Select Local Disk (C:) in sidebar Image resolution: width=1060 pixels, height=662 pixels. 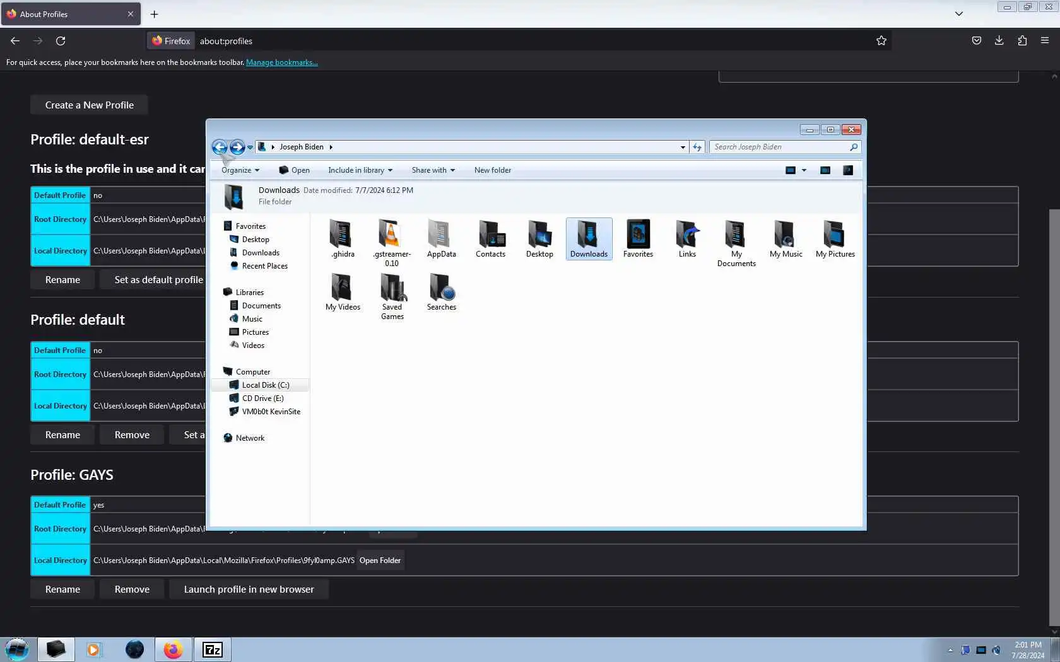pyautogui.click(x=265, y=385)
